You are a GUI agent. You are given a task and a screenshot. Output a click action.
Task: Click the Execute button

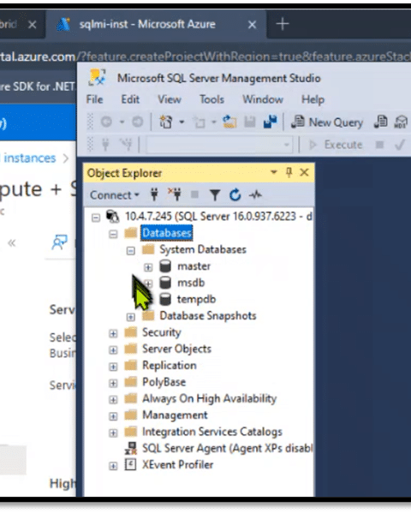pos(336,145)
